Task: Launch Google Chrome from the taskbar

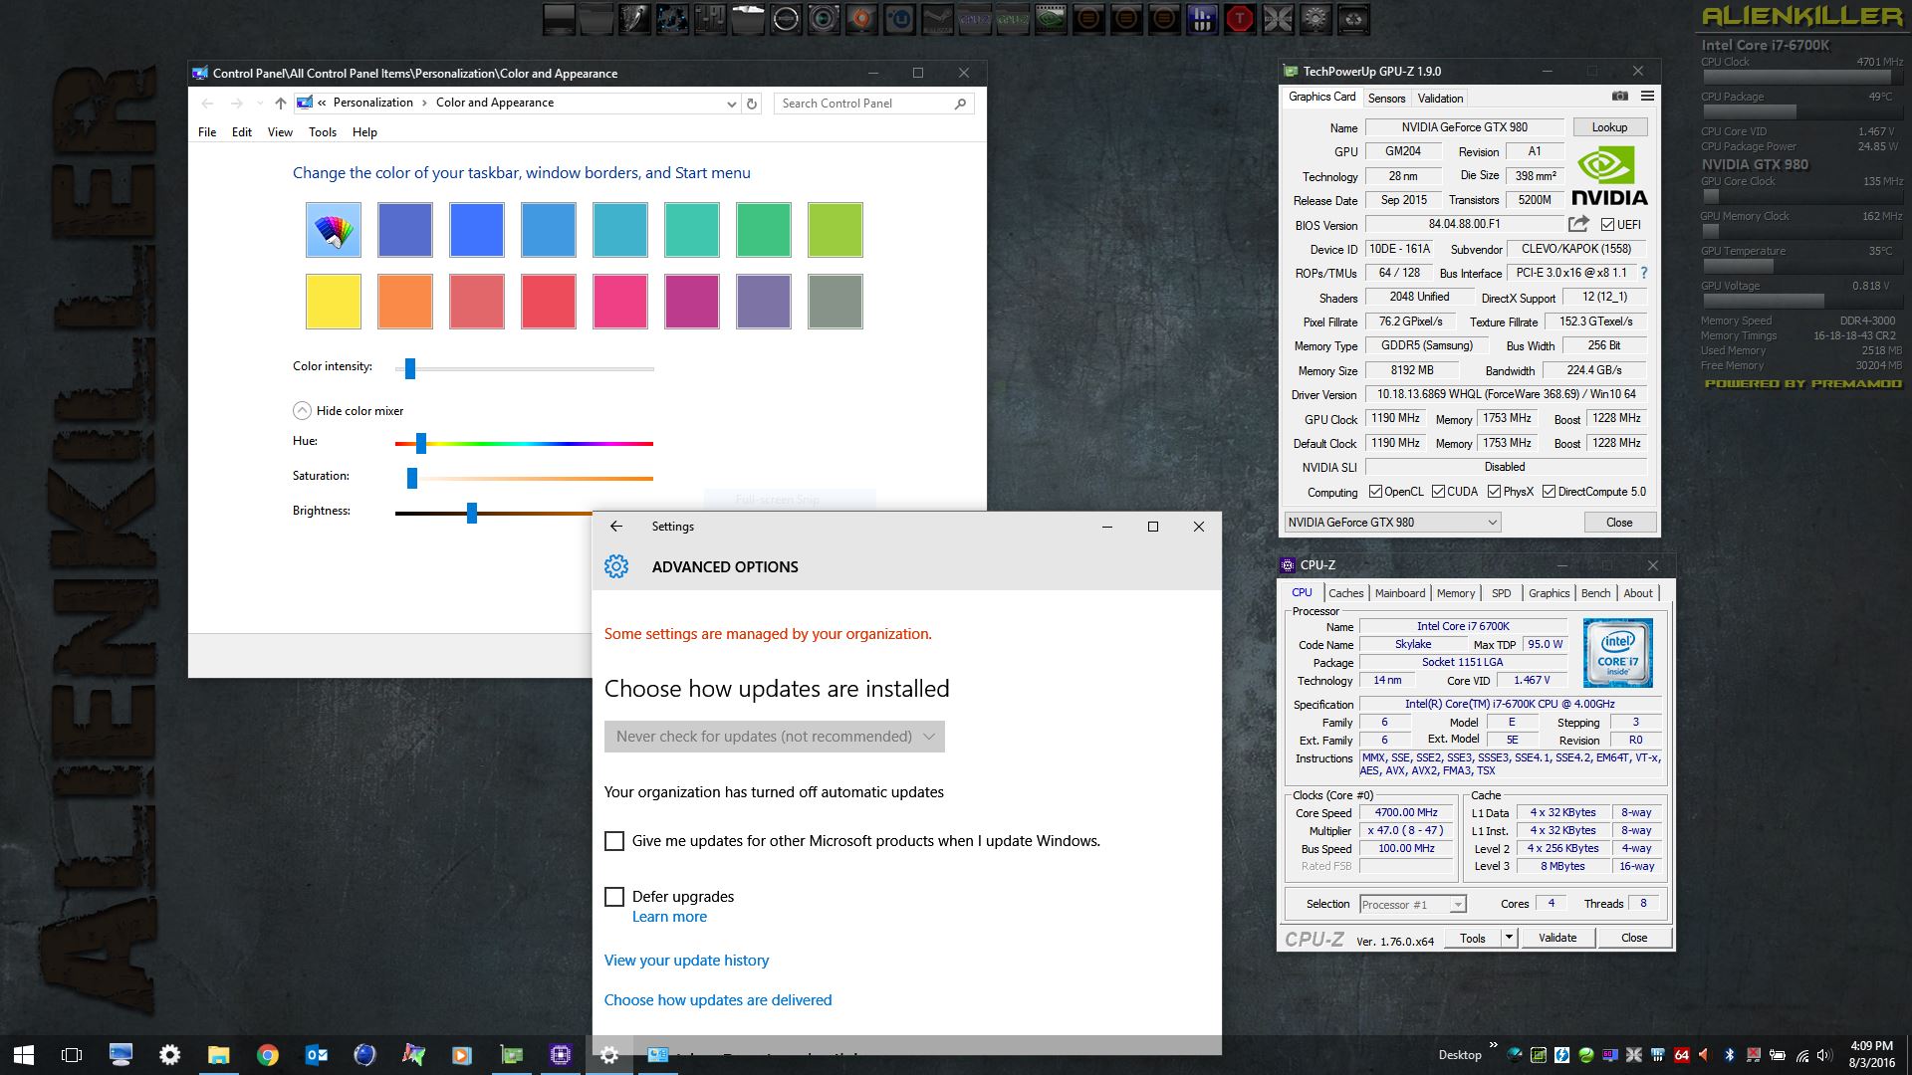Action: 268,1055
